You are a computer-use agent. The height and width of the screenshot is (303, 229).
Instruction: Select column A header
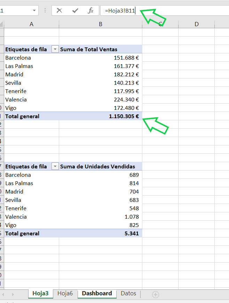point(31,24)
